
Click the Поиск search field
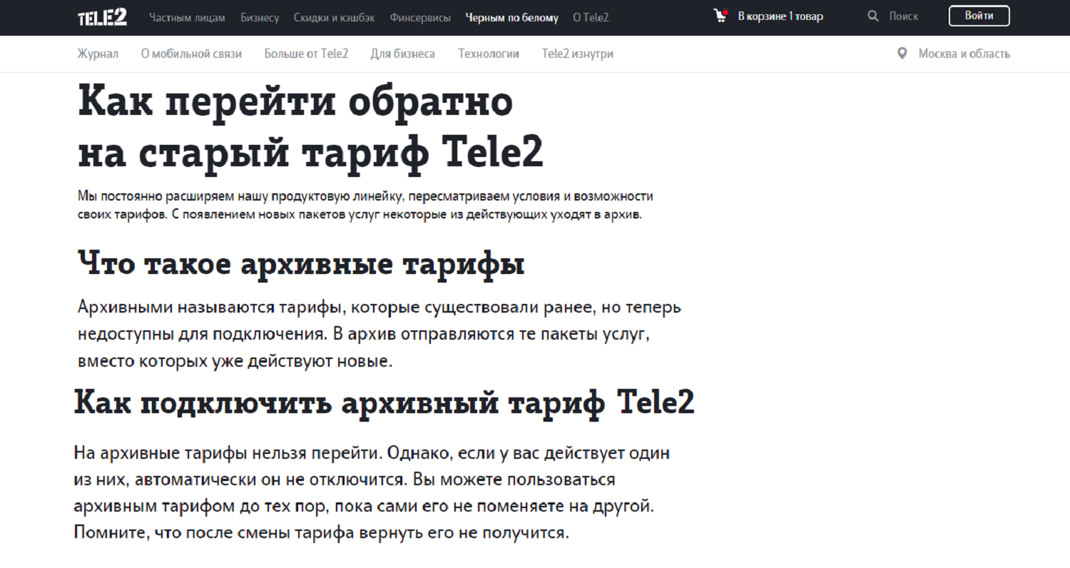[904, 16]
